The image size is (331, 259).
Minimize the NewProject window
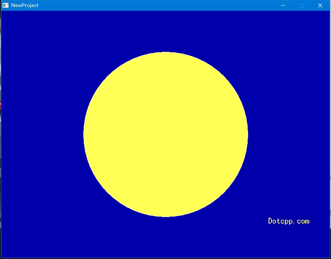click(283, 5)
